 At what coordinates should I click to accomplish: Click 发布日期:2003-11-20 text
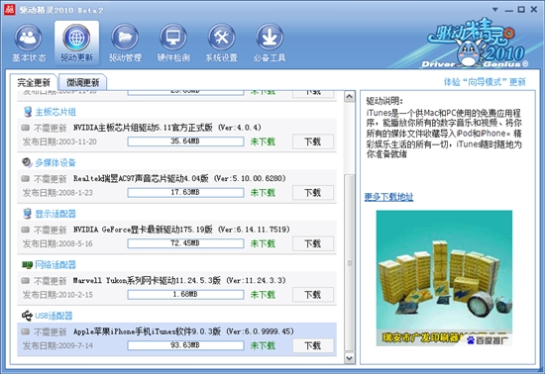click(x=59, y=141)
